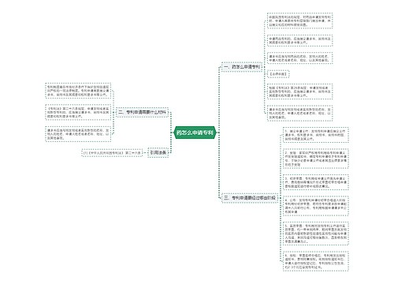Screen dimensions: 394x284
Task: Select the branch 一、药怎么申请专利
Action: point(242,67)
